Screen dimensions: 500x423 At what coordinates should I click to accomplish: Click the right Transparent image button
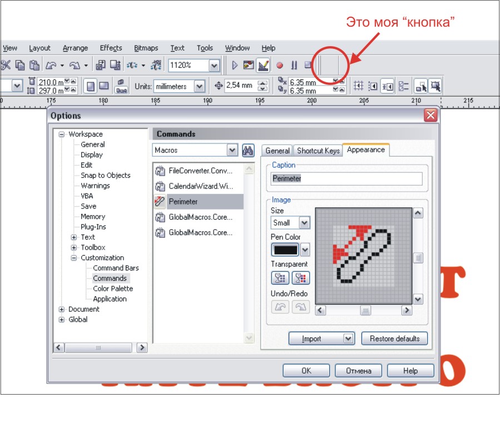coord(301,278)
